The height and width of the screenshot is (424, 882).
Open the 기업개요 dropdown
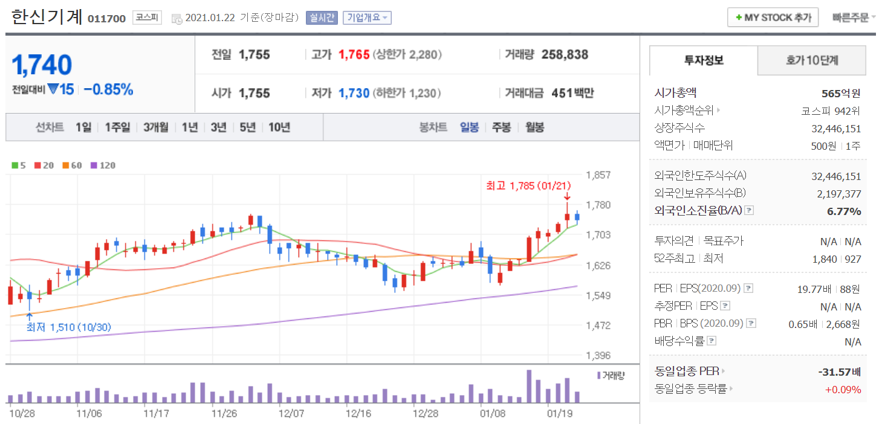[x=367, y=18]
